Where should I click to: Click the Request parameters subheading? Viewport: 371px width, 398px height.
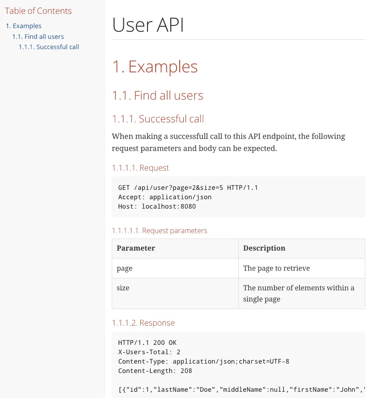pyautogui.click(x=159, y=230)
